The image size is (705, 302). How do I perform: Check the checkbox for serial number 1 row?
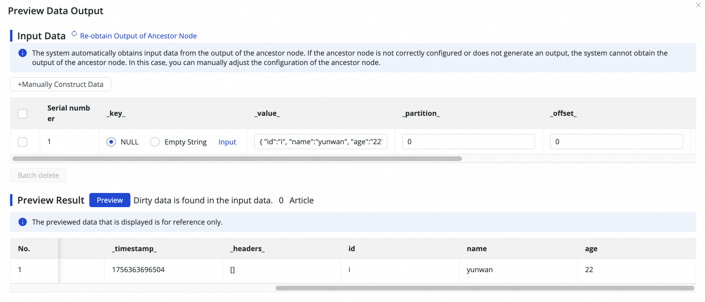point(22,142)
